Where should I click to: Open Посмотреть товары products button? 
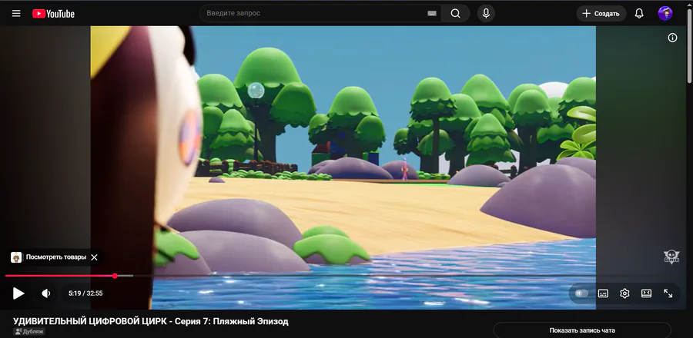point(49,257)
